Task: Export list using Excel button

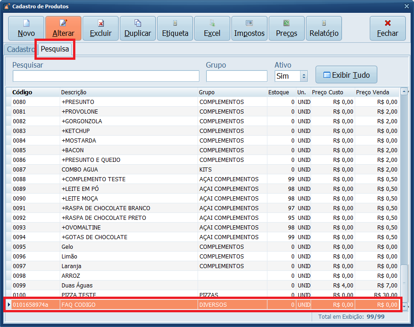Action: pyautogui.click(x=212, y=28)
